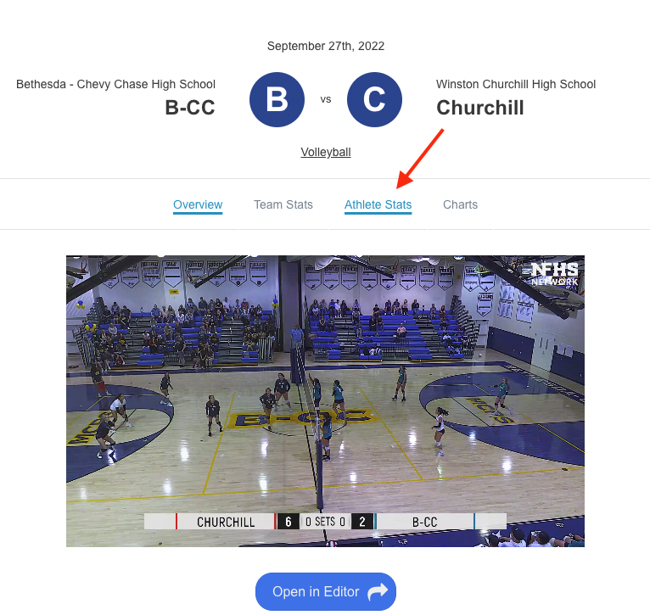Click the NFHS Network logo on the video
The width and height of the screenshot is (650, 615).
click(555, 273)
